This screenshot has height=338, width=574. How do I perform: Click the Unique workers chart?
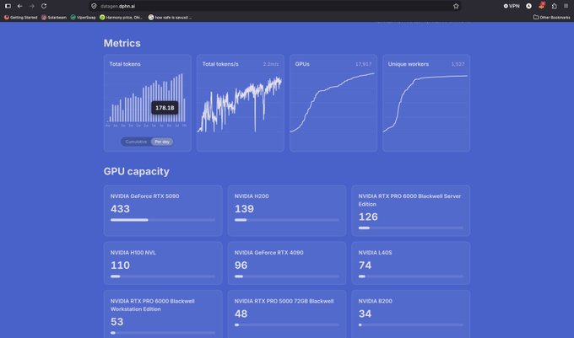[425, 104]
